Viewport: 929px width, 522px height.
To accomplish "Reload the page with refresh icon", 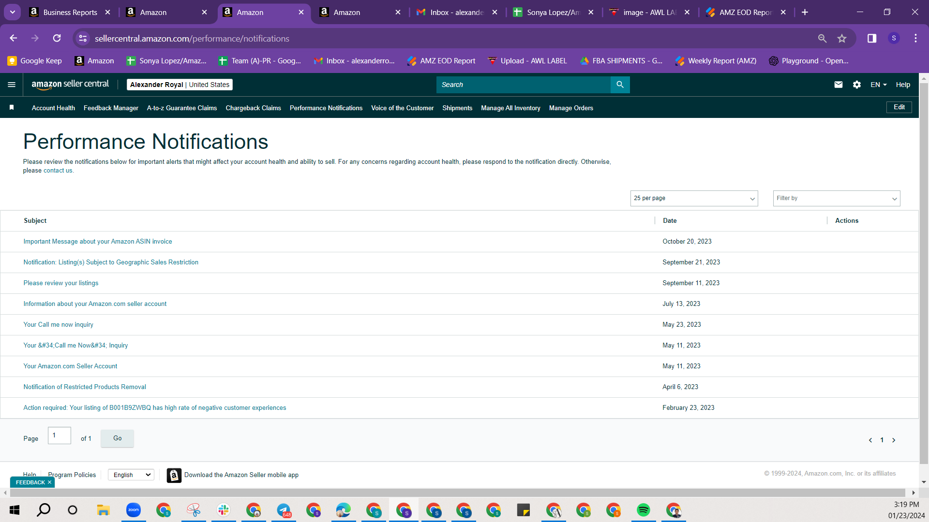I will pyautogui.click(x=57, y=38).
